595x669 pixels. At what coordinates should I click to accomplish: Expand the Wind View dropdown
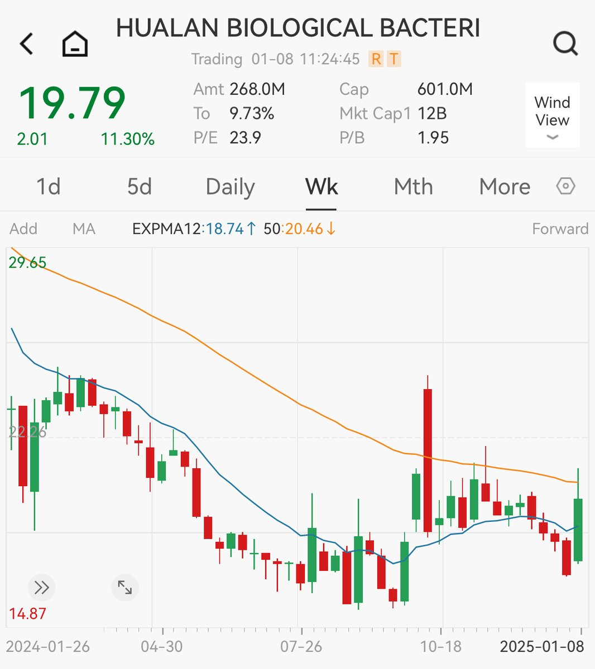552,115
